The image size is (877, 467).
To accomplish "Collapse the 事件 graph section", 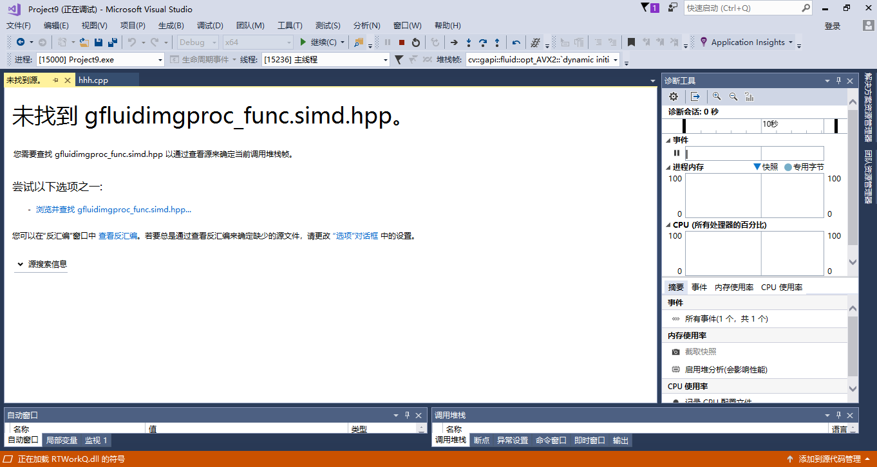I will (x=667, y=140).
